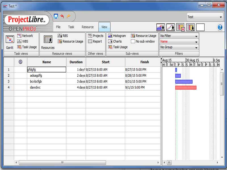The height and width of the screenshot is (170, 227).
Task: Open the Histogram sub-view
Action: click(x=117, y=36)
